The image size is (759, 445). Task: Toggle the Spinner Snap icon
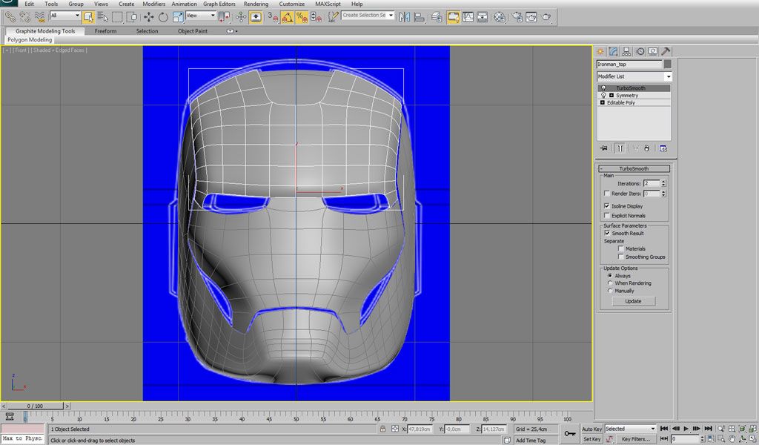[x=316, y=17]
